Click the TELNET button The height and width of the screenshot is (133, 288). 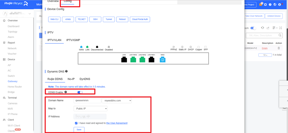pos(82,19)
